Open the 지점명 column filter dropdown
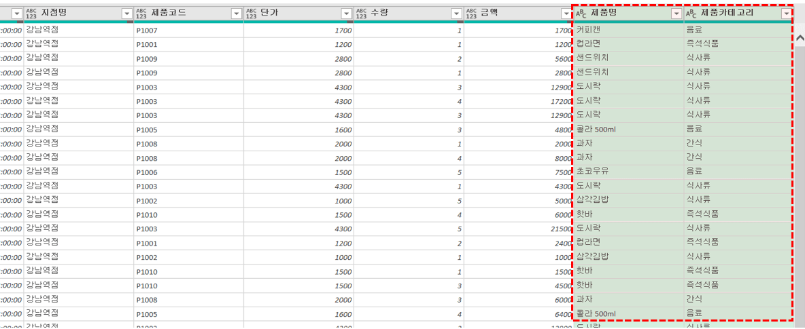Image resolution: width=805 pixels, height=329 pixels. click(x=126, y=14)
